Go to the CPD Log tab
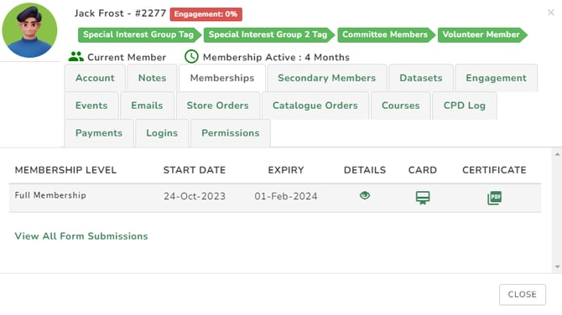Screen dimensions: 562x315 465,106
